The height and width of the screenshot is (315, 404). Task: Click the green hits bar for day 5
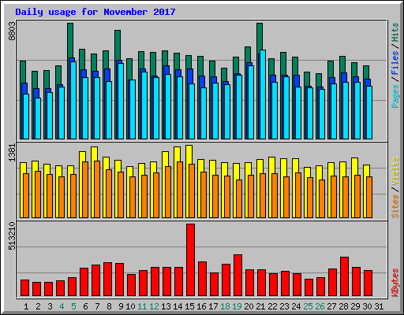(70, 40)
